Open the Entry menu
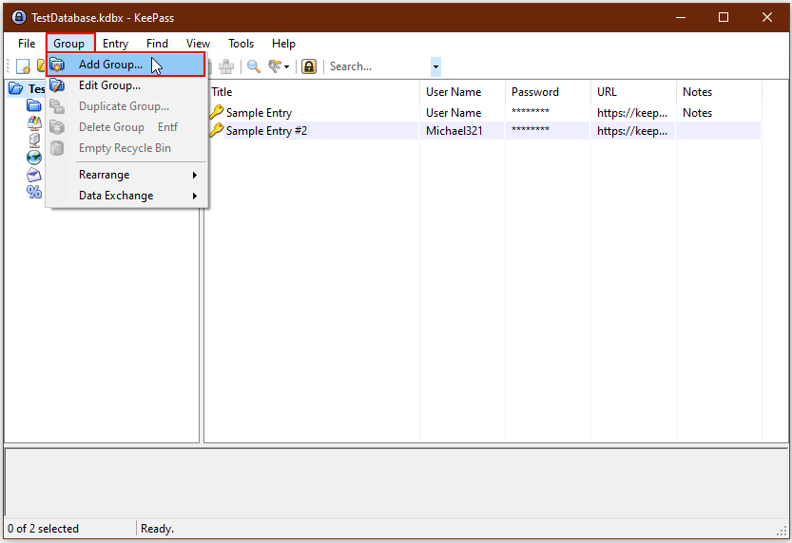The image size is (792, 543). 116,44
